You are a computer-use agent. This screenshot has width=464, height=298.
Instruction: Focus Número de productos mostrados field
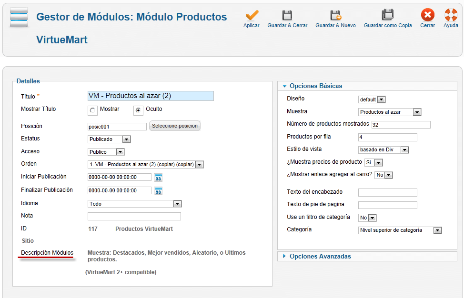coord(401,125)
